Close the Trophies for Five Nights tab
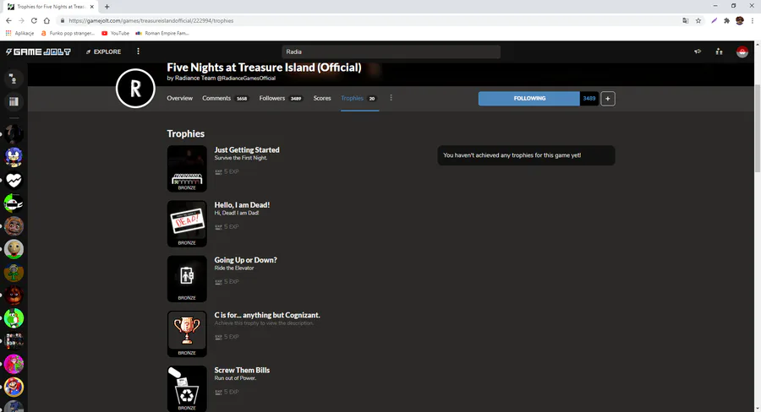This screenshot has height=412, width=761. (91, 7)
